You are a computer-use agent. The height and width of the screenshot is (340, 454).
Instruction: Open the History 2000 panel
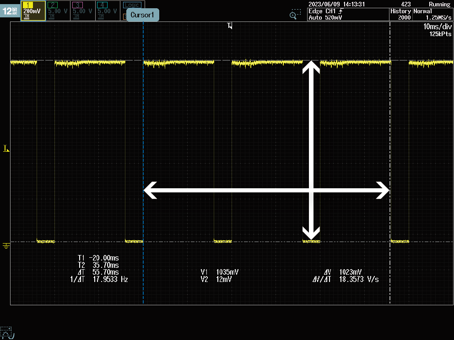[401, 15]
